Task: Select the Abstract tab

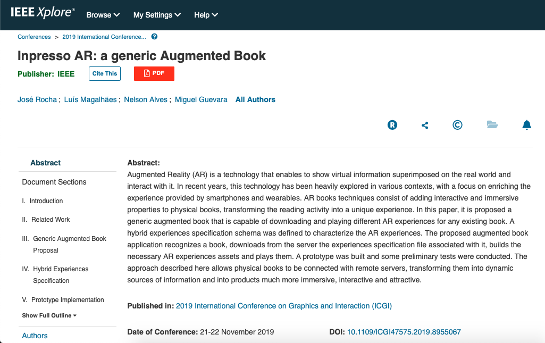Action: 46,163
